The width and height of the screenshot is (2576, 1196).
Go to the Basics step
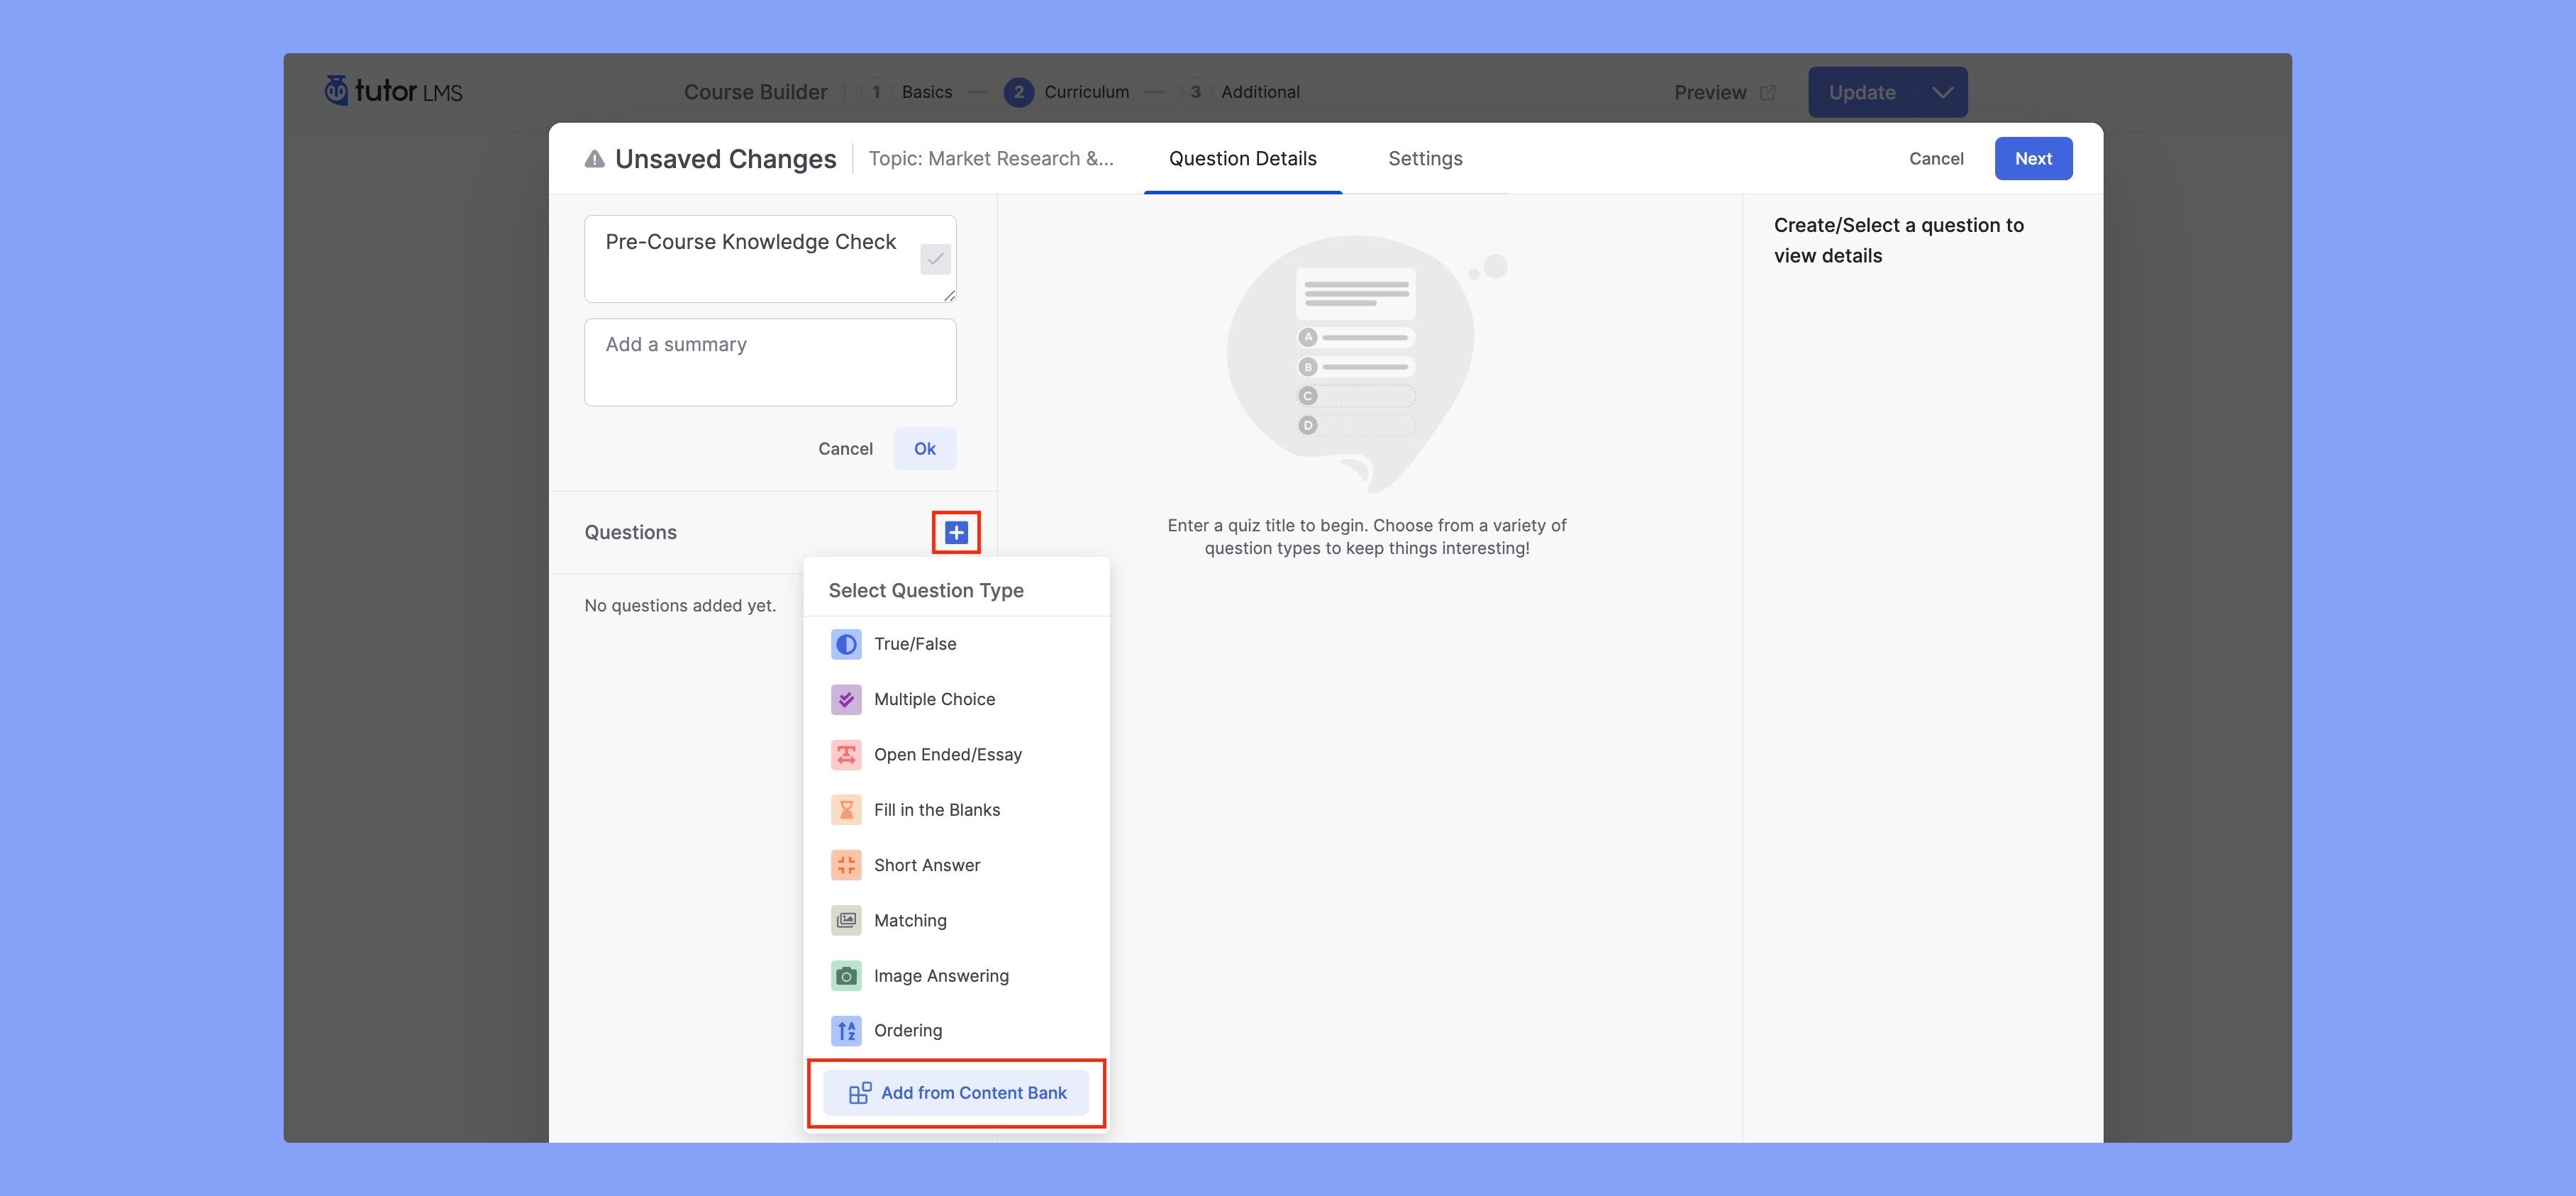tap(907, 92)
